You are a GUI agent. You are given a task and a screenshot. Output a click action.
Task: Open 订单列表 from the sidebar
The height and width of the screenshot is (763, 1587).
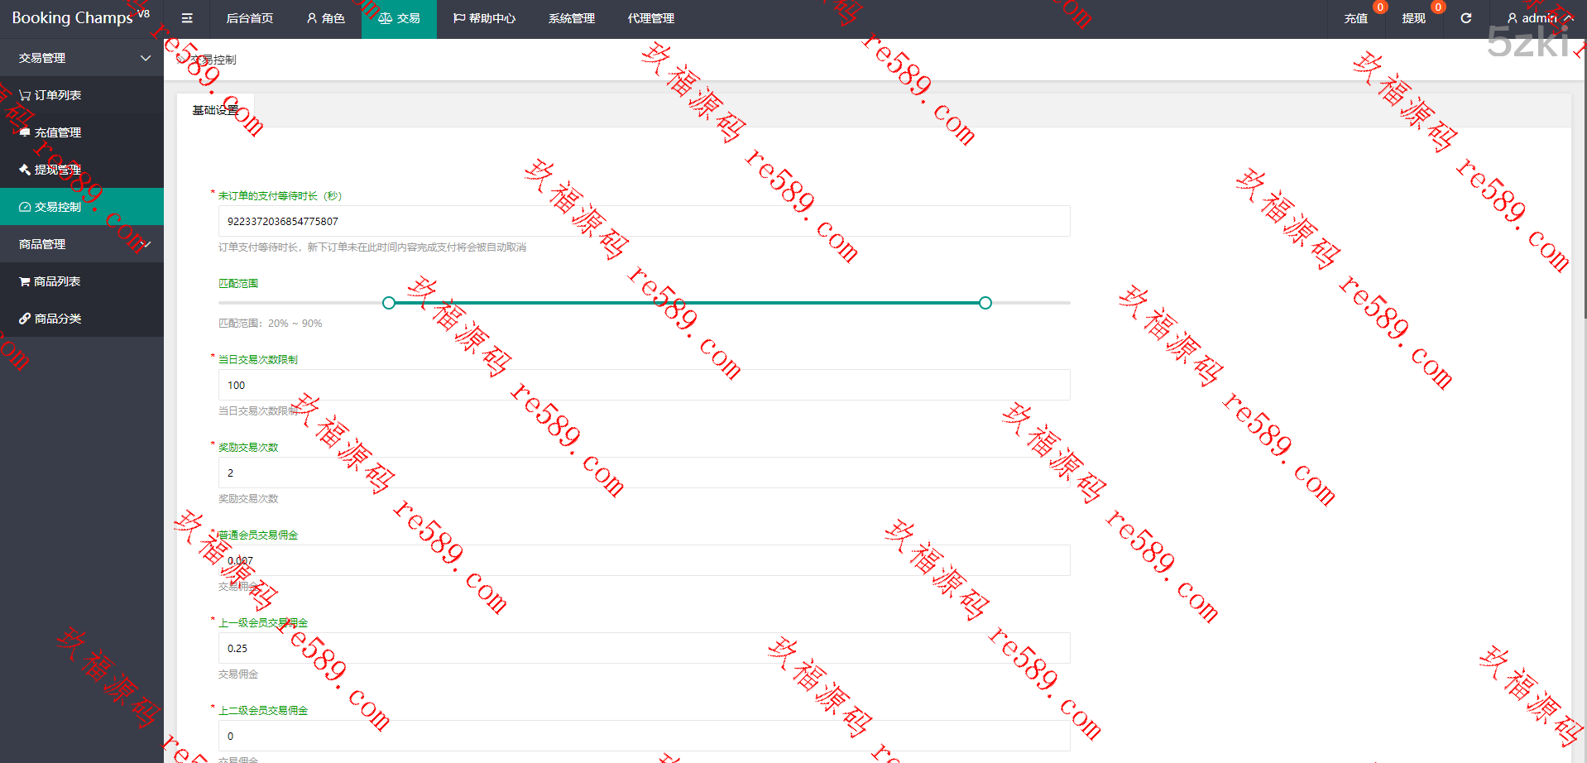57,95
